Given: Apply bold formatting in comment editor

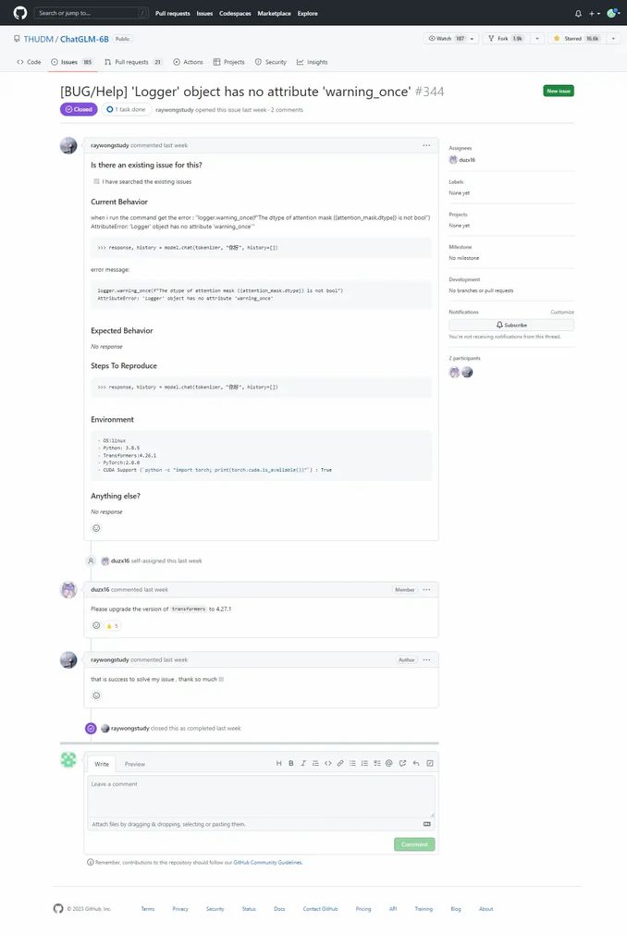Looking at the screenshot, I should click(291, 763).
